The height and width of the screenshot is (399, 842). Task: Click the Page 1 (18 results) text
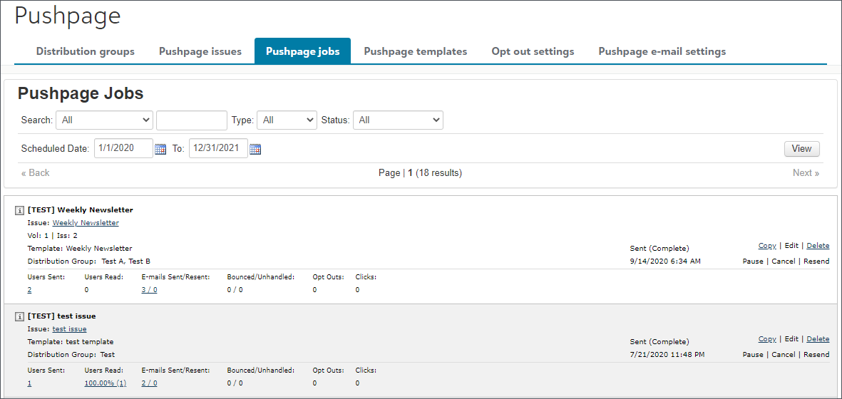[x=420, y=172]
